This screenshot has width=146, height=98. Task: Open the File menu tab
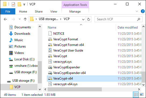8,11
